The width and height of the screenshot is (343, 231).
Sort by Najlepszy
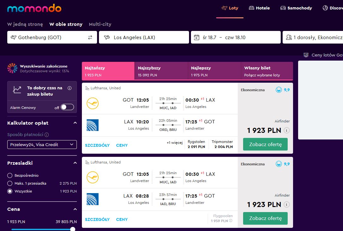pyautogui.click(x=214, y=71)
